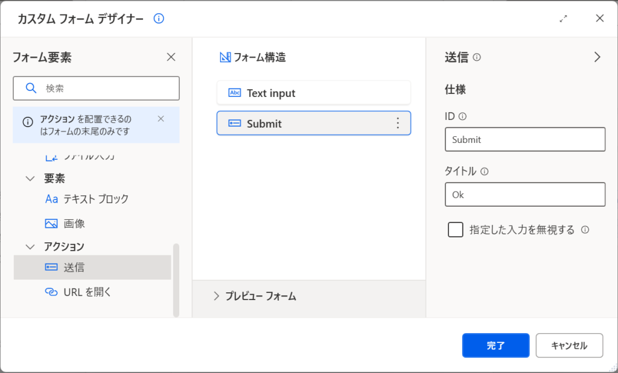Click the info icon beside タイトル label
618x373 pixels.
click(x=485, y=172)
